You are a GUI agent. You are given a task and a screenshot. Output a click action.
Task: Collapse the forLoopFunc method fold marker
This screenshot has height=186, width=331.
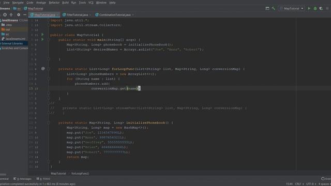coord(48,69)
